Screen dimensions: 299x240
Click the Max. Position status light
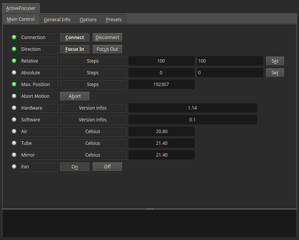[14, 84]
